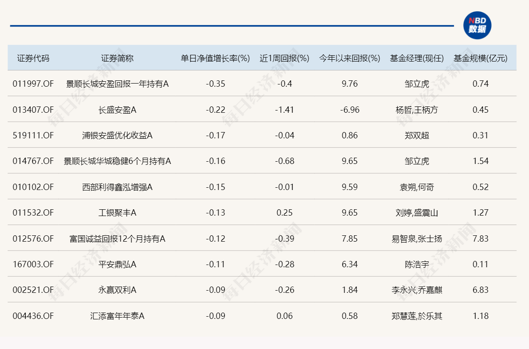Click daily growth value -0.35
This screenshot has height=349, width=529.
click(215, 84)
